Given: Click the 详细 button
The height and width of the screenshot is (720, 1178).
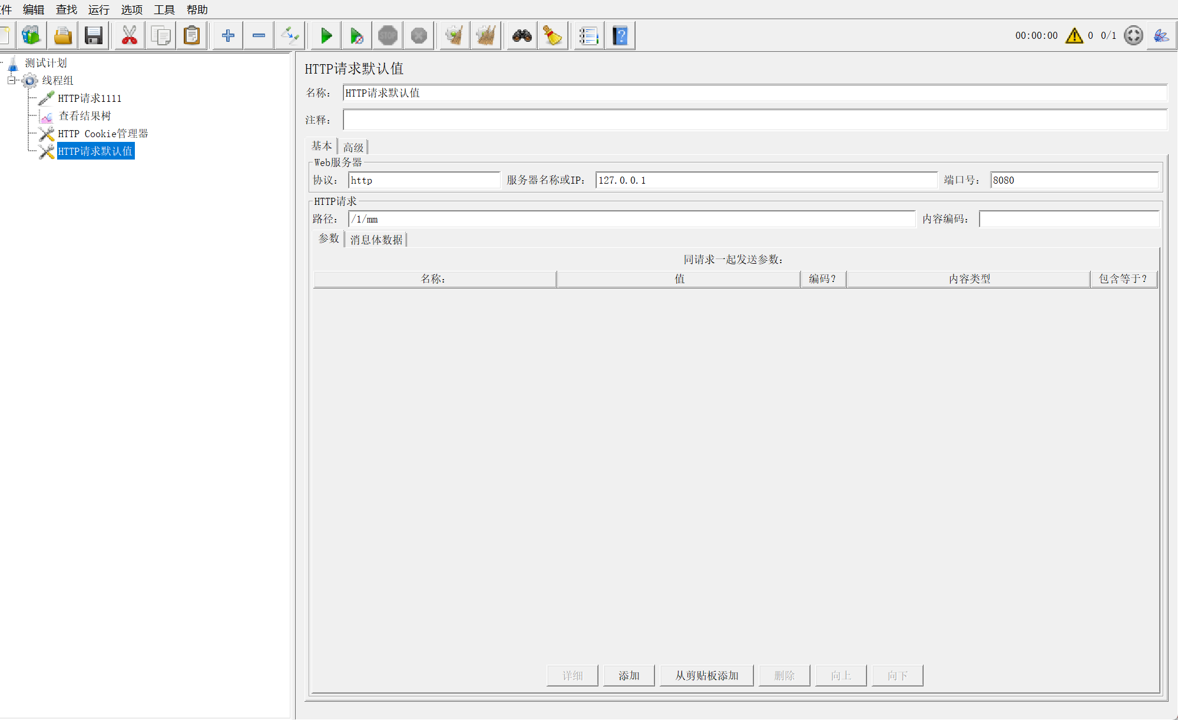Looking at the screenshot, I should pos(573,675).
